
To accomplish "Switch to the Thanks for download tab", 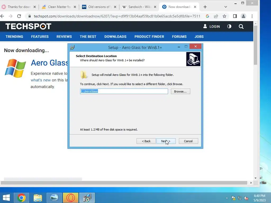I will pyautogui.click(x=19, y=7).
